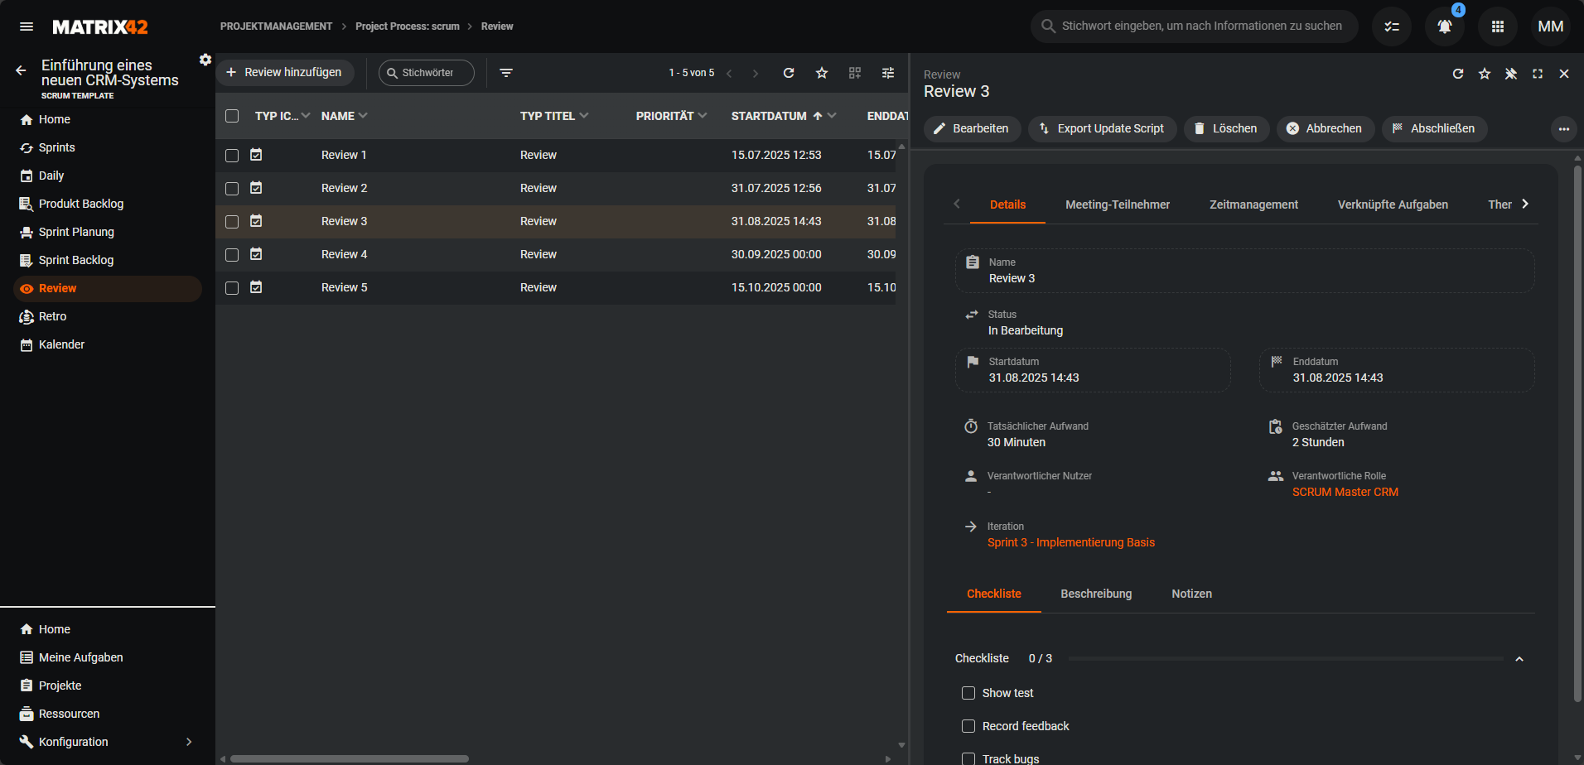The width and height of the screenshot is (1584, 765).
Task: Expand the Konfiguration sidebar item
Action: click(189, 742)
